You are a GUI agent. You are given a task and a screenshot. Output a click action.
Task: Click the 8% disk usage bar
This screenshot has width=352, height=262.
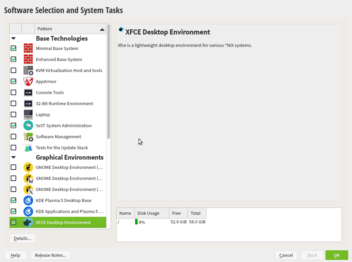(x=136, y=222)
